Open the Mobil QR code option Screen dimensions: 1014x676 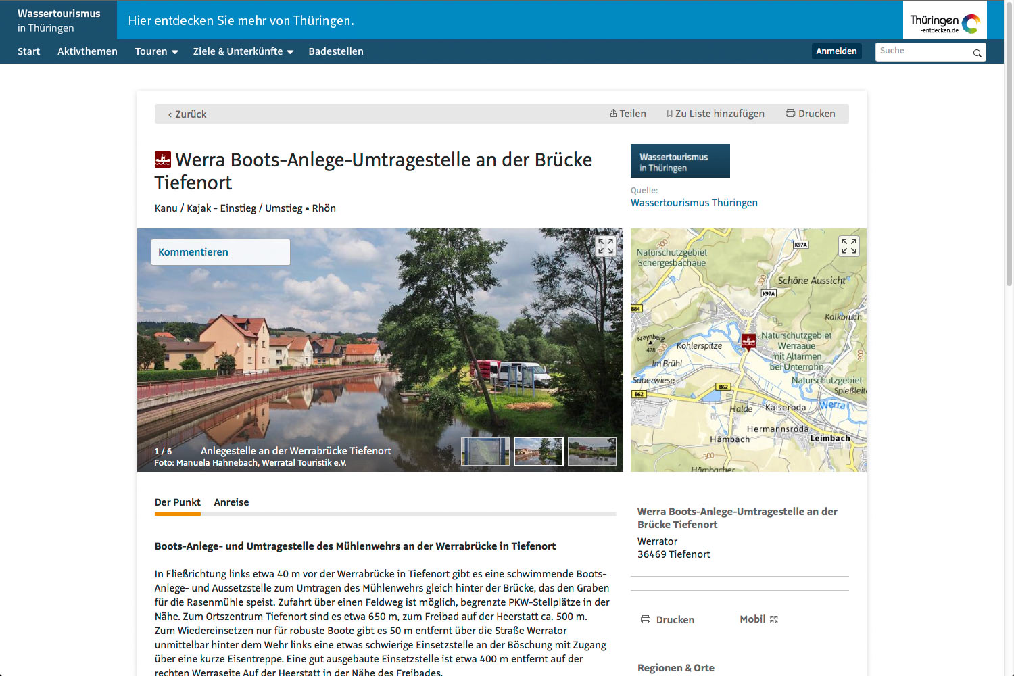tap(758, 619)
